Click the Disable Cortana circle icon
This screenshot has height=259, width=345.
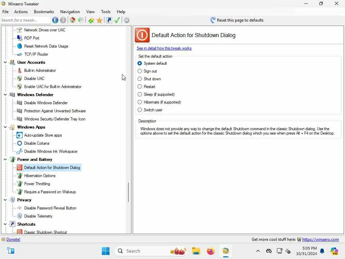pyautogui.click(x=20, y=143)
